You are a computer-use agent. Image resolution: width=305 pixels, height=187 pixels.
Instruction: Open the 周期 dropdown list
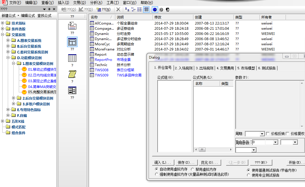coord(262,134)
